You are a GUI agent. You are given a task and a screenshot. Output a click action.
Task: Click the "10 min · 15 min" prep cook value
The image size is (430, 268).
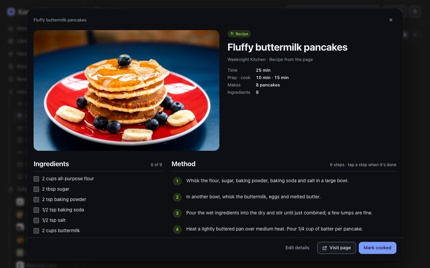pyautogui.click(x=272, y=77)
